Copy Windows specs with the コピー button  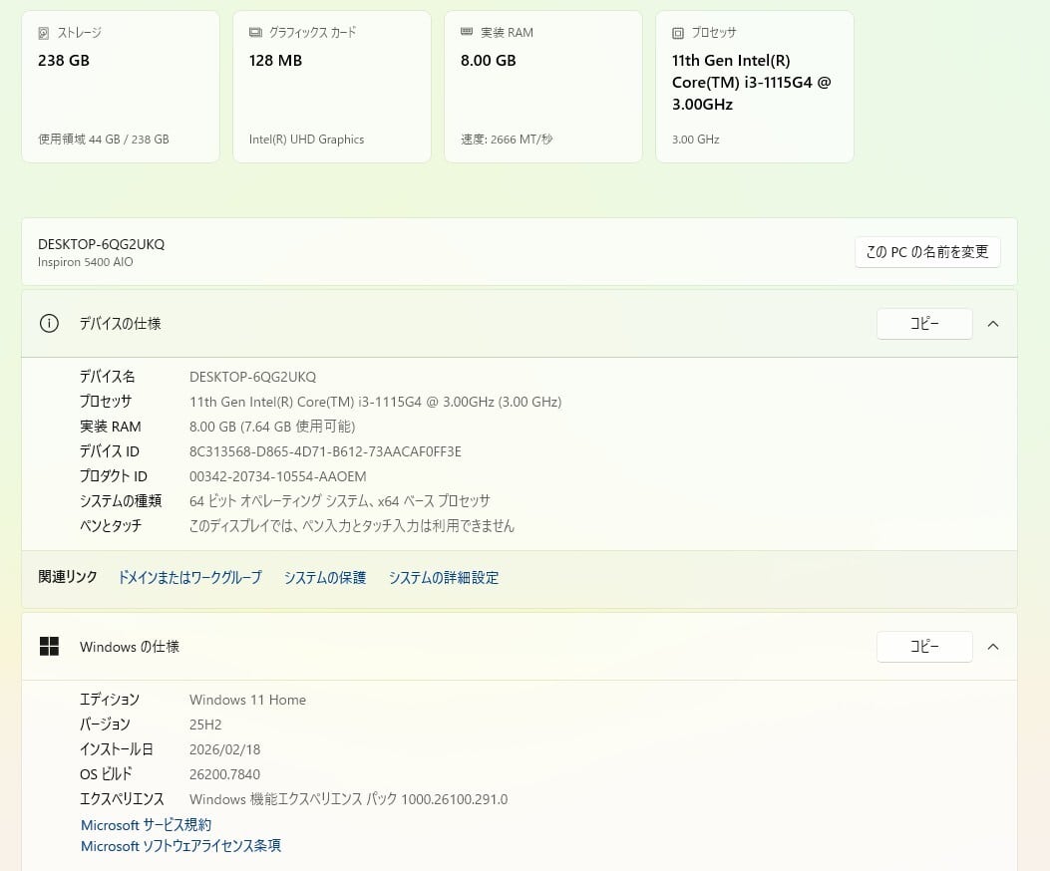(x=924, y=647)
